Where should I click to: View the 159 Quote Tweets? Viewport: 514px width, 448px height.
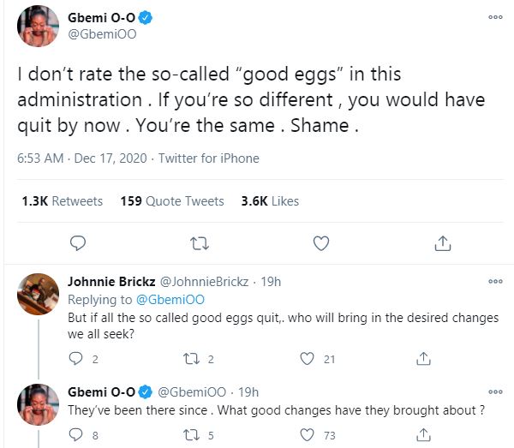(171, 201)
